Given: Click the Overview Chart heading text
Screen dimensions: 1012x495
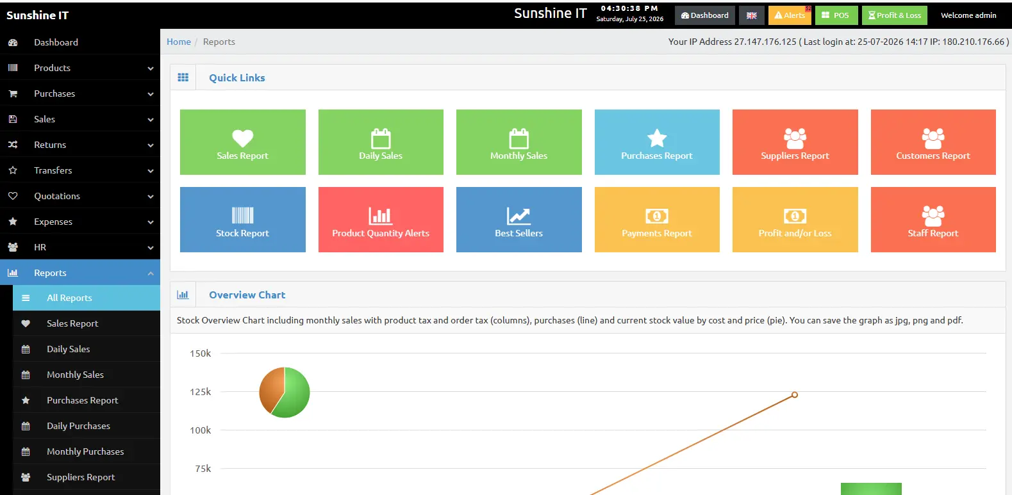Looking at the screenshot, I should (x=247, y=295).
